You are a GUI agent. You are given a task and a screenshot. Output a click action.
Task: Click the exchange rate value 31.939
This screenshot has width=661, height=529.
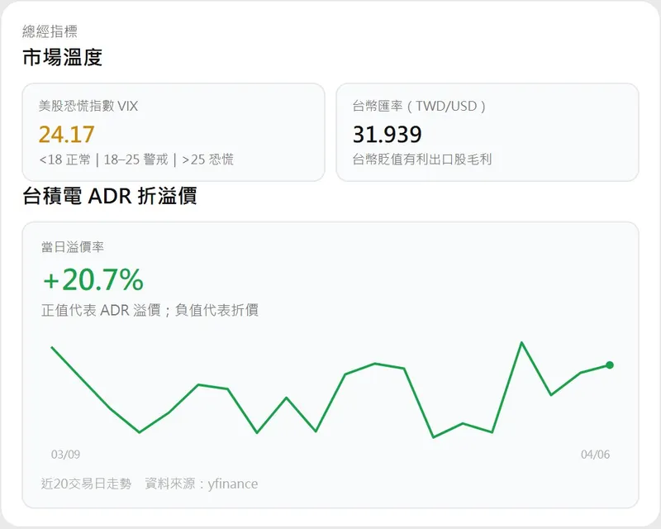(387, 135)
